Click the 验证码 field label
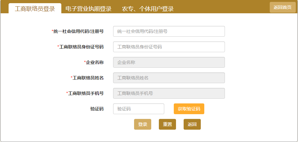The height and width of the screenshot is (142, 298). [x=97, y=109]
